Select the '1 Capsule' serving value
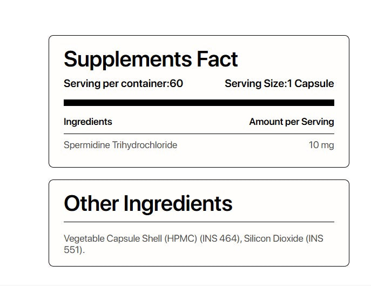The width and height of the screenshot is (371, 286). tap(311, 84)
